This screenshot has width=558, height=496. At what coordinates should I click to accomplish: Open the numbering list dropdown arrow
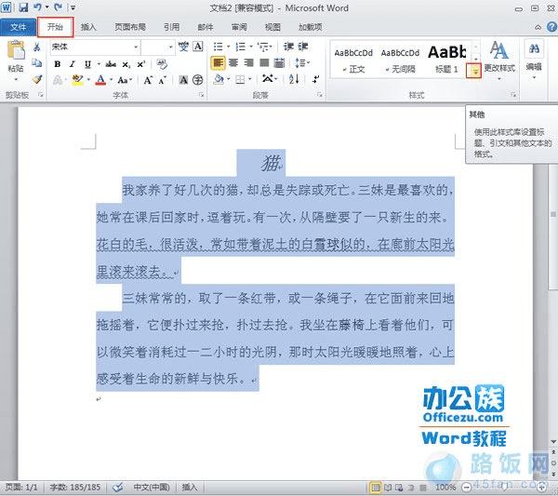coord(251,47)
